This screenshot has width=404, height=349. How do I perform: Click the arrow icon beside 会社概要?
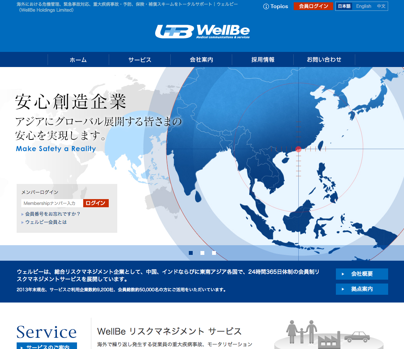click(x=343, y=274)
